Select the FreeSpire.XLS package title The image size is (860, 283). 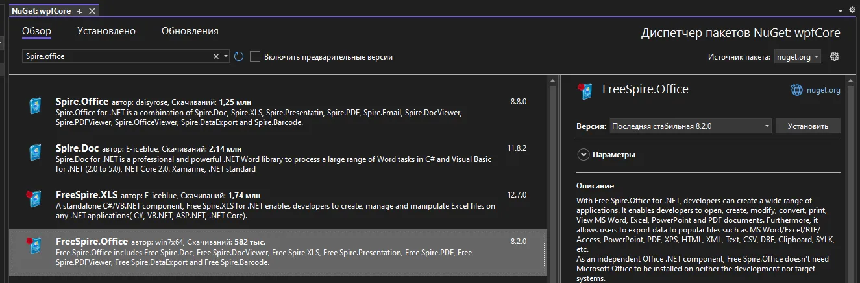(86, 194)
